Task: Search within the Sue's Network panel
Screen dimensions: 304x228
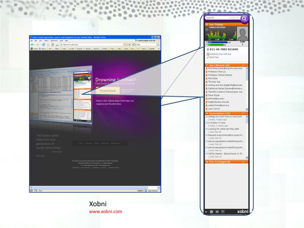Action: pyautogui.click(x=243, y=65)
